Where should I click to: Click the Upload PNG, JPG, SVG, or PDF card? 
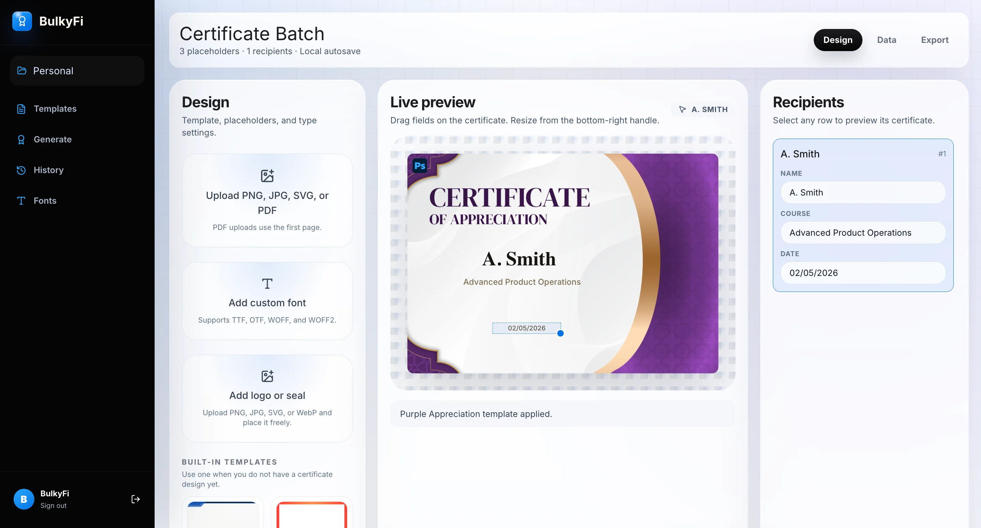267,200
